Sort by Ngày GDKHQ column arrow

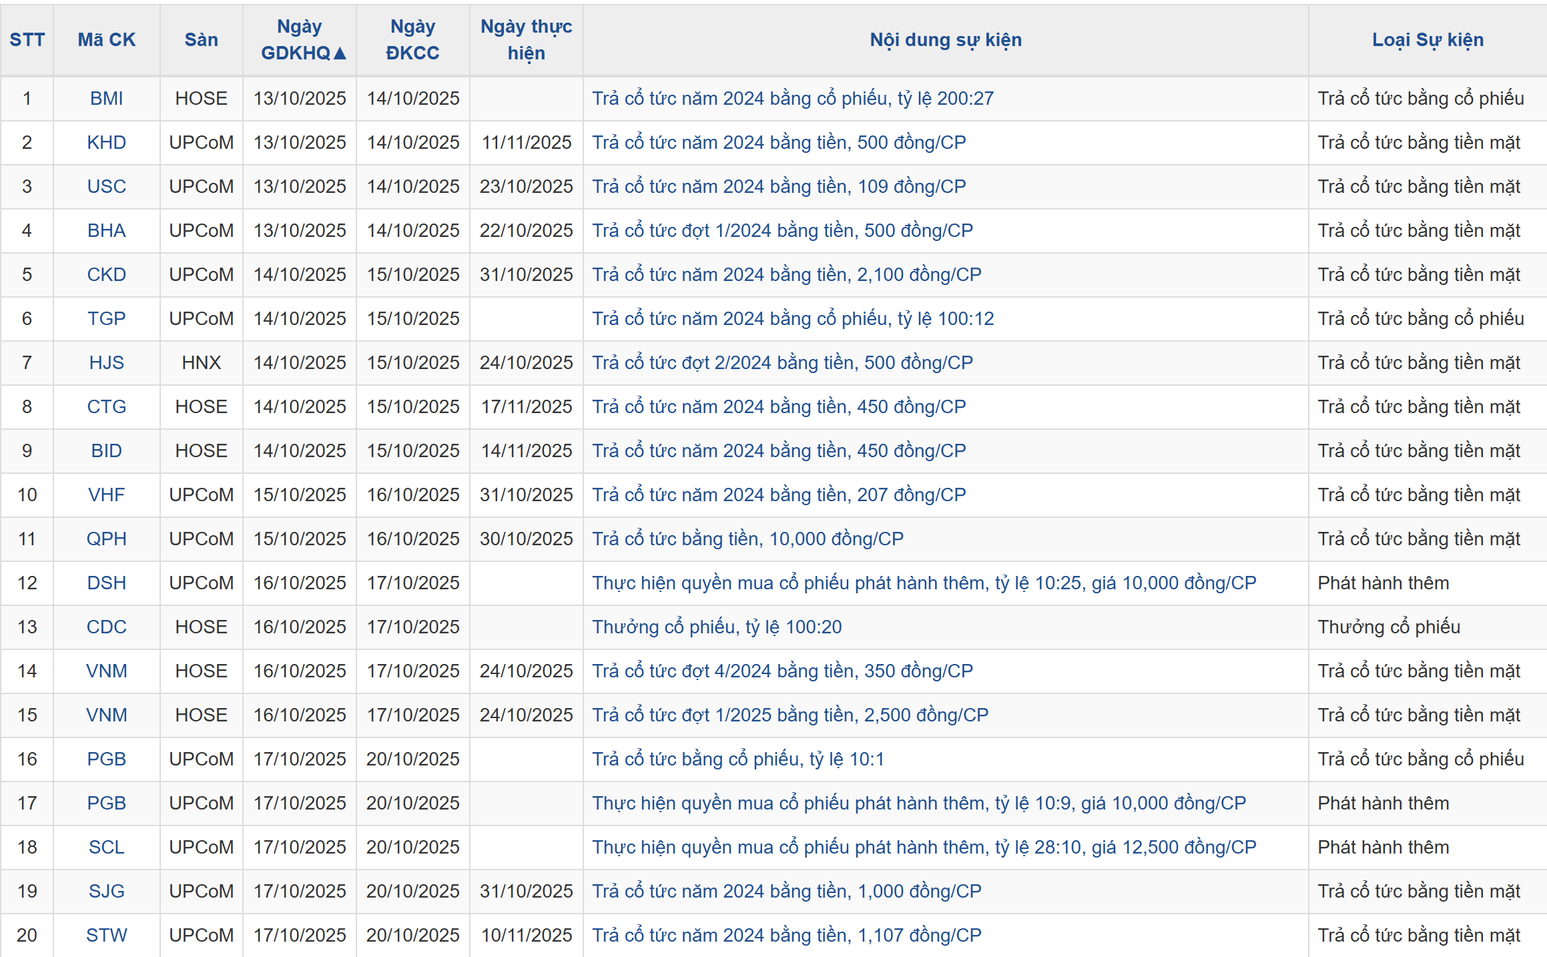339,53
